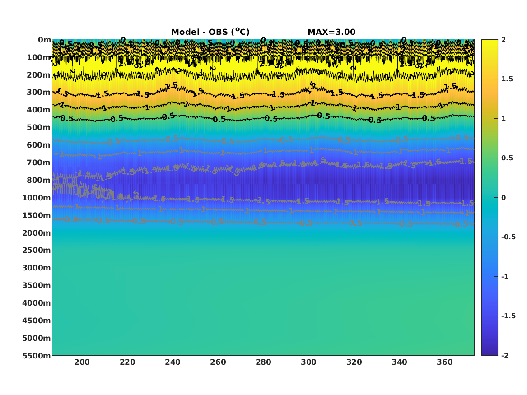
Task: Click the 1.5 colorbar tick label
Action: click(x=507, y=79)
